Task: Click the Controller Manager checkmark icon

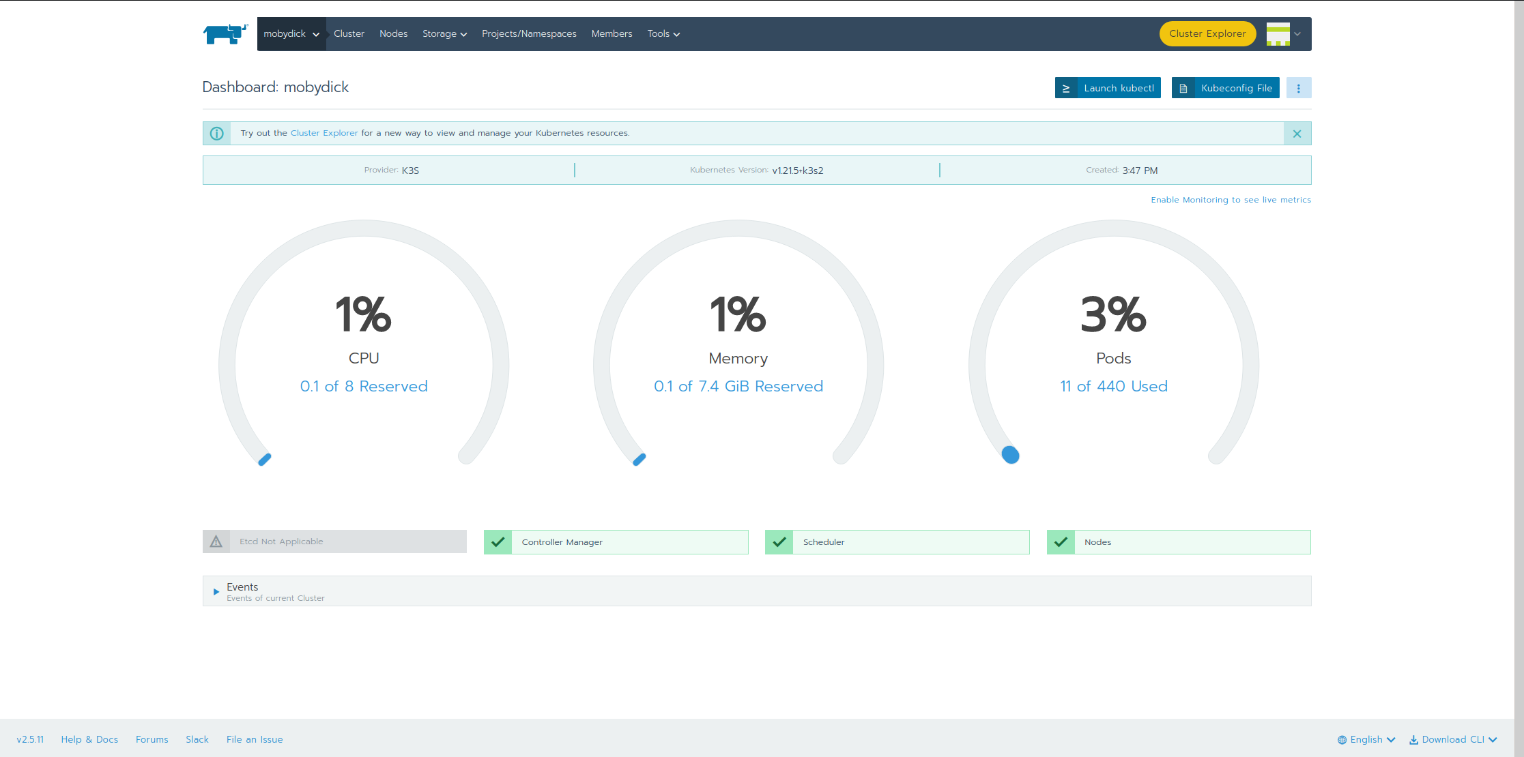Action: point(498,542)
